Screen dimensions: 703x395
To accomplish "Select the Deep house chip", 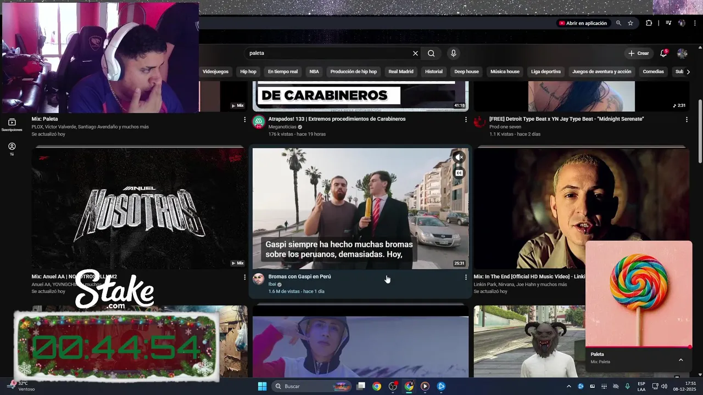I will point(466,71).
